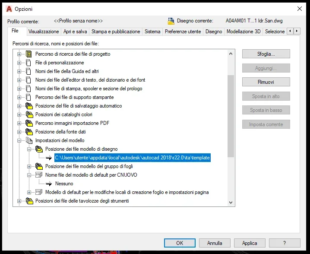Click the folder icon for Posizione del file di salvataggio automatico

29,106
